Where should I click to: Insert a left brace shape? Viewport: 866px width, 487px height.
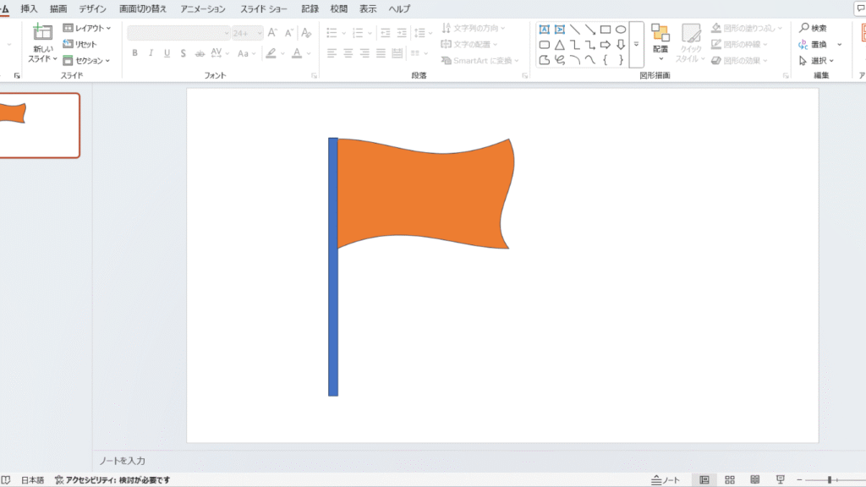[x=606, y=60]
